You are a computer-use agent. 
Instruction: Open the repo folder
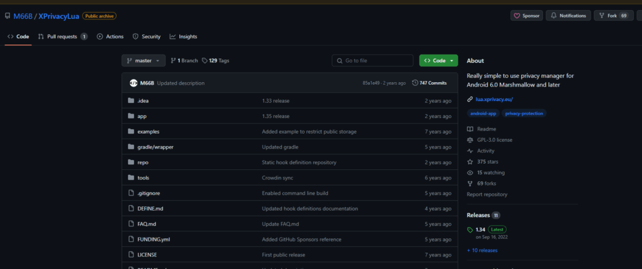[x=143, y=162]
